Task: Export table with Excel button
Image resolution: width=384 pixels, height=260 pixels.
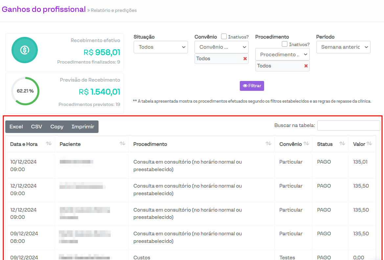Action: coord(16,127)
